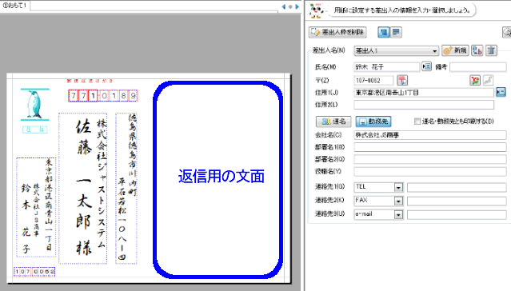This screenshot has height=291, width=511.
Task: Click the 連絡先1 value field
Action: coord(457,187)
